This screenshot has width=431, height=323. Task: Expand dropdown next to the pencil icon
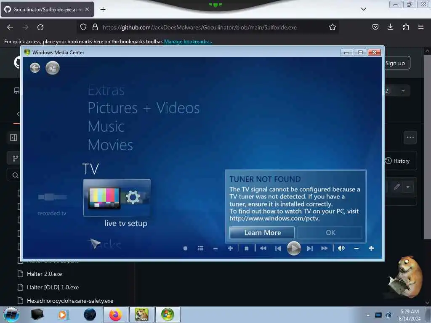[x=408, y=187]
